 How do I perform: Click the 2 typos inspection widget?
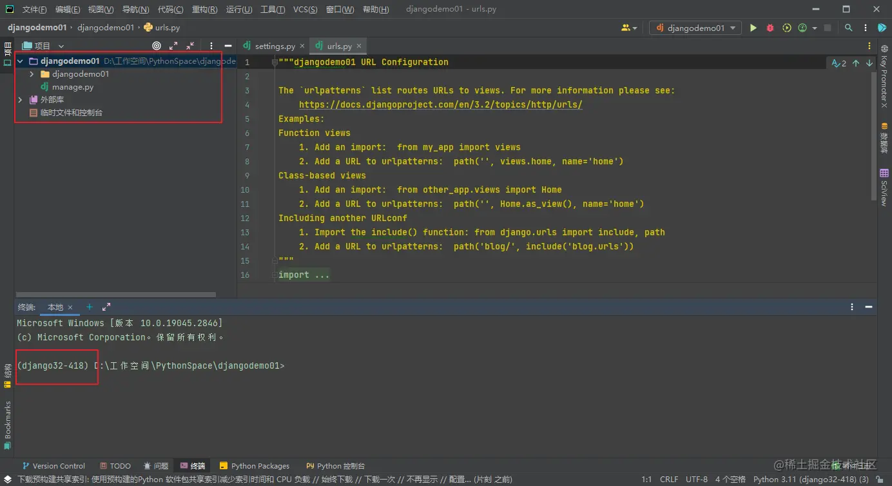pos(839,63)
